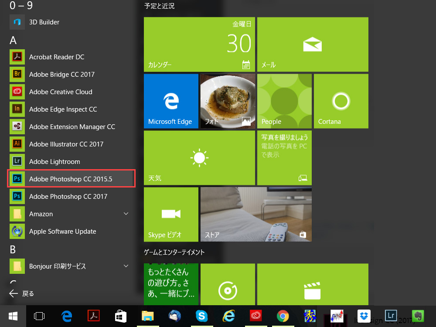Open Apple Software Update icon

click(x=17, y=232)
